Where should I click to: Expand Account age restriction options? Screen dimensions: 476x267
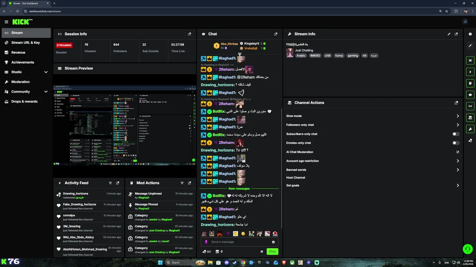458,161
